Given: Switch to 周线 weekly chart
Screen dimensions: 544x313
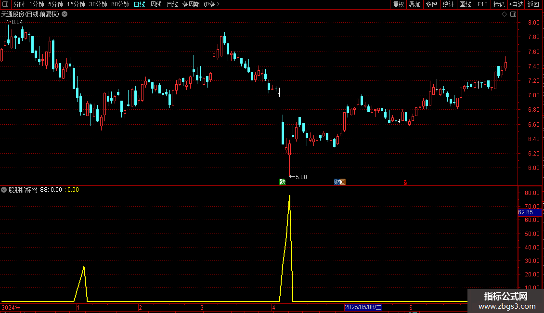Looking at the screenshot, I should click(156, 4).
